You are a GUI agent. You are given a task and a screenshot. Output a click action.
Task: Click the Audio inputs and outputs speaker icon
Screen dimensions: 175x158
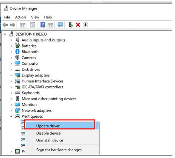pyautogui.click(x=17, y=40)
